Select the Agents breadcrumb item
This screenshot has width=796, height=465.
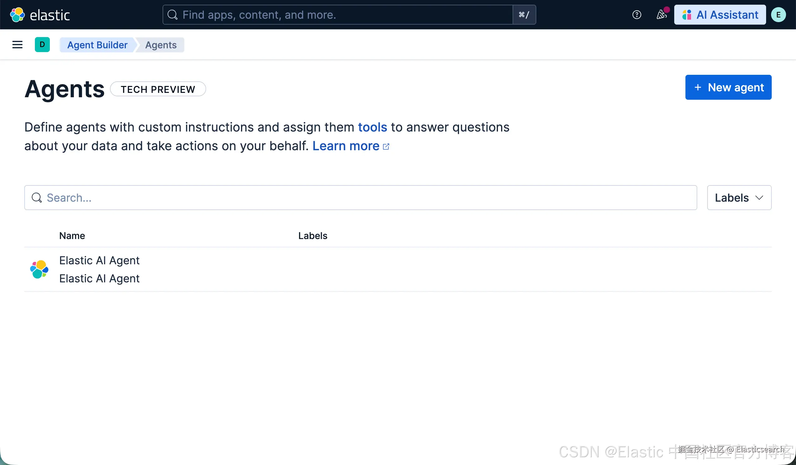(161, 45)
